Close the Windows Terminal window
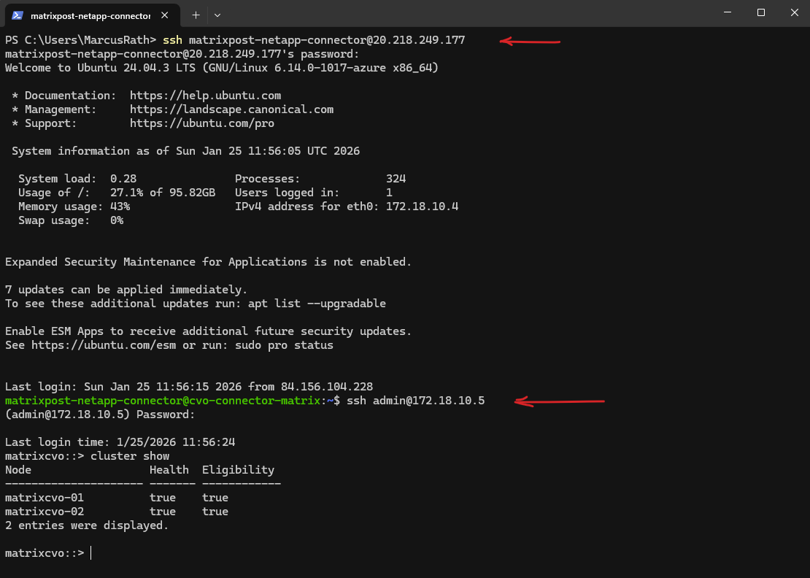 (x=794, y=12)
